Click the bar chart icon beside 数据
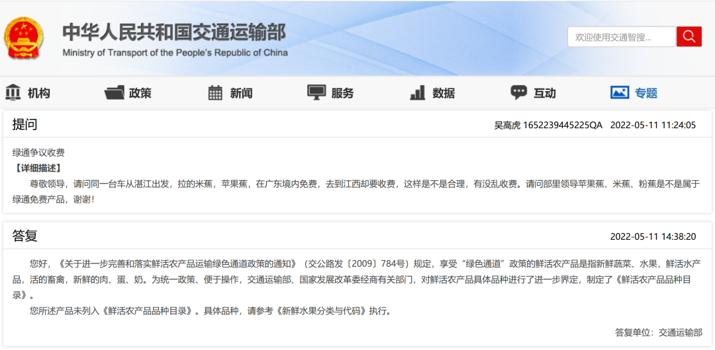This screenshot has height=350, width=715. pyautogui.click(x=418, y=92)
